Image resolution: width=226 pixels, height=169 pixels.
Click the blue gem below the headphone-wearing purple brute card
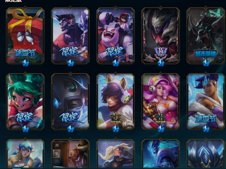[x=70, y=63]
